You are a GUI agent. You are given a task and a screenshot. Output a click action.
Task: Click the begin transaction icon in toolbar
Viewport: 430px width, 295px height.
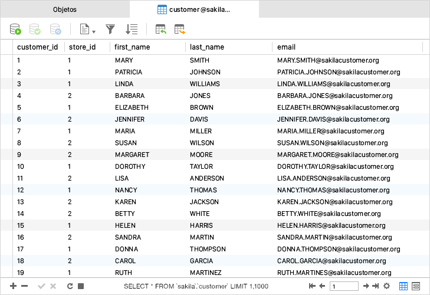15,28
